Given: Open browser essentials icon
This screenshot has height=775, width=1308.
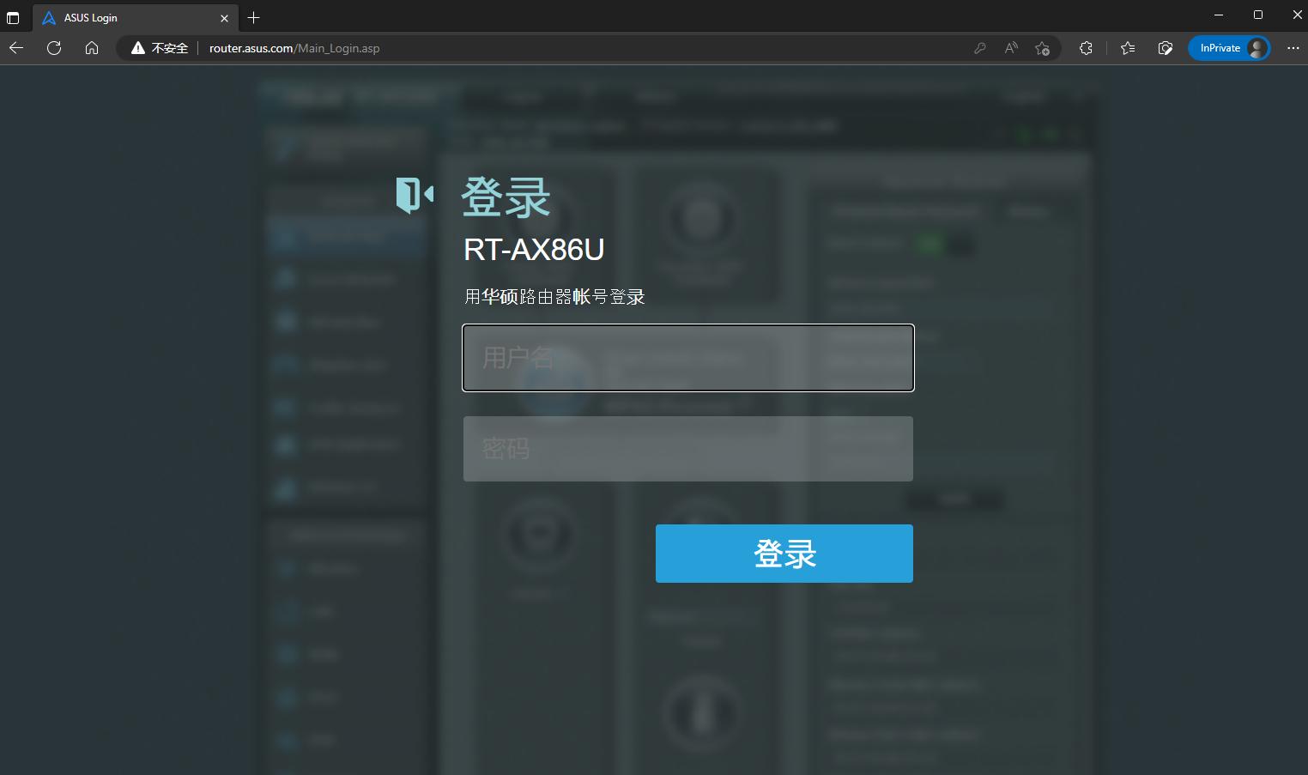Looking at the screenshot, I should pos(1166,48).
